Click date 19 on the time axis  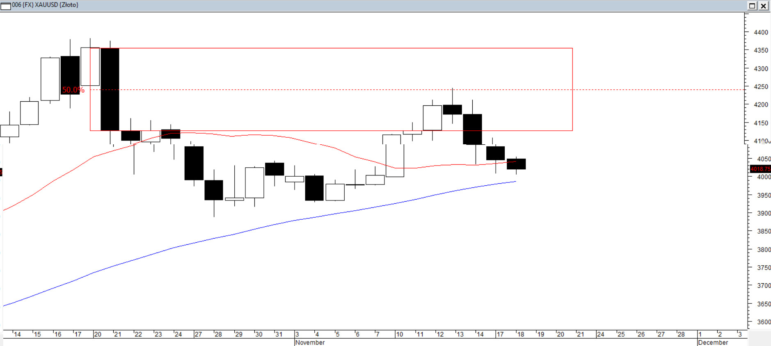(x=540, y=335)
